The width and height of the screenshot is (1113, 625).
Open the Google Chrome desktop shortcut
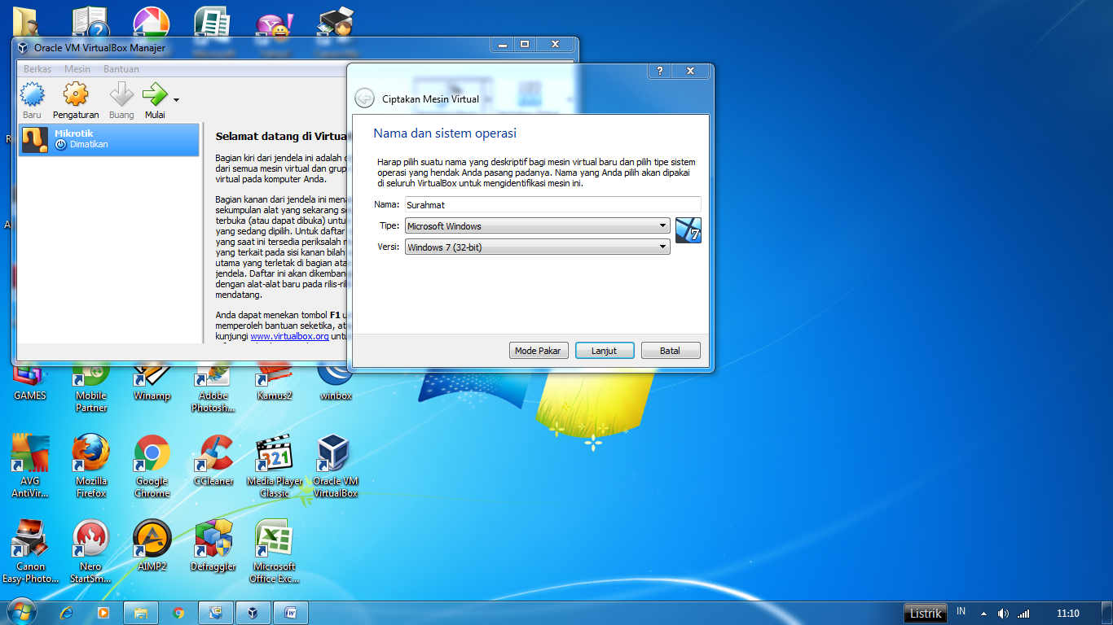[x=152, y=465]
